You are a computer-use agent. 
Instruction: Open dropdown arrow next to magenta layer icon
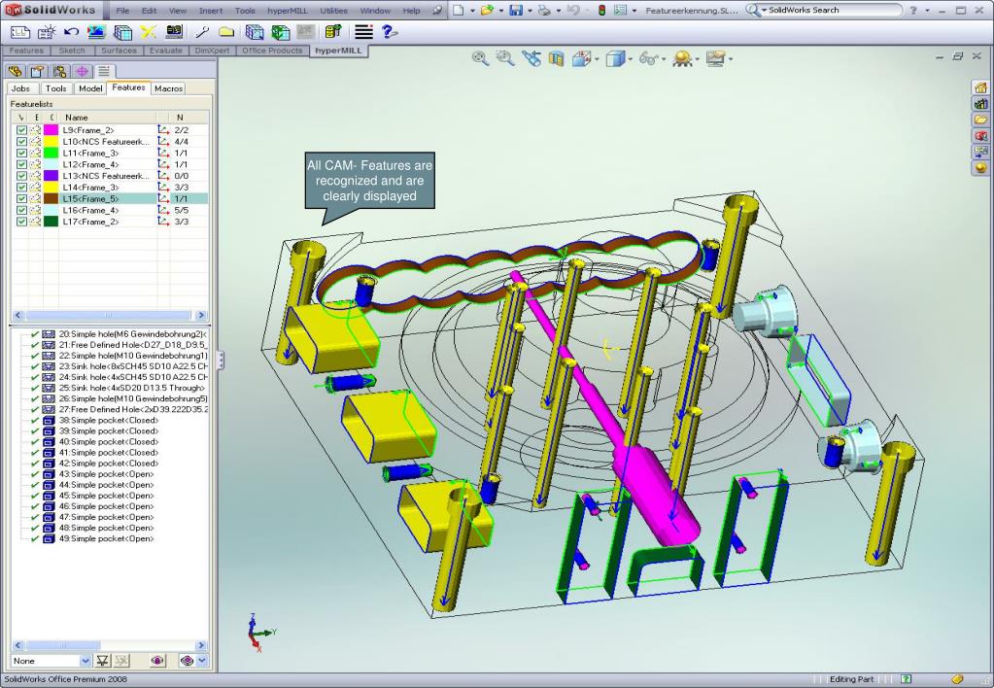pos(201,661)
